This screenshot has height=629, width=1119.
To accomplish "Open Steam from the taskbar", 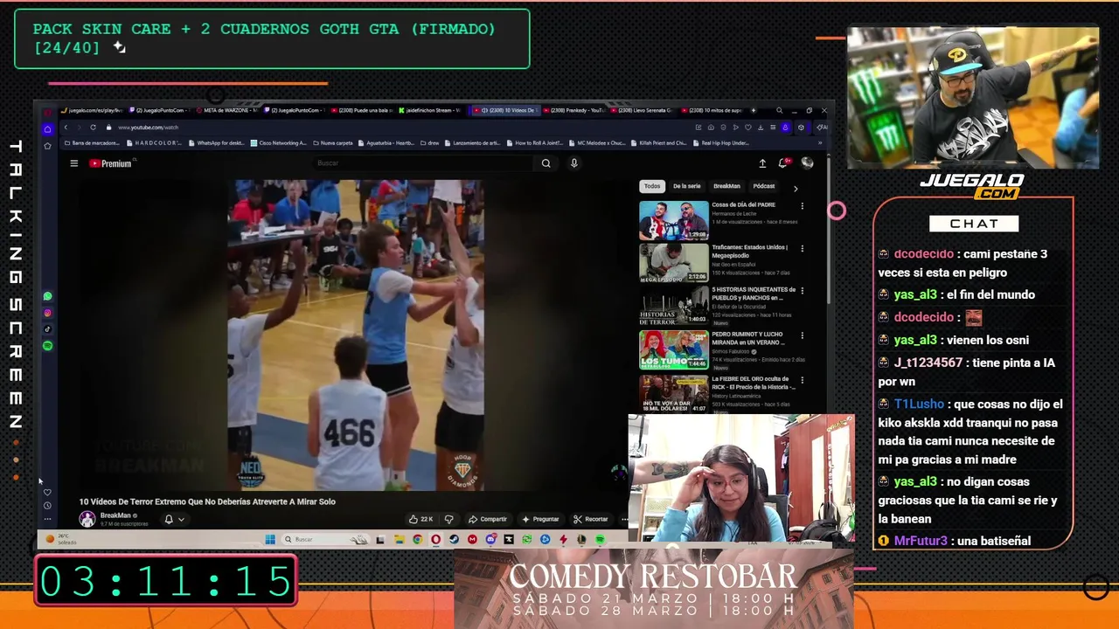I will click(x=454, y=539).
